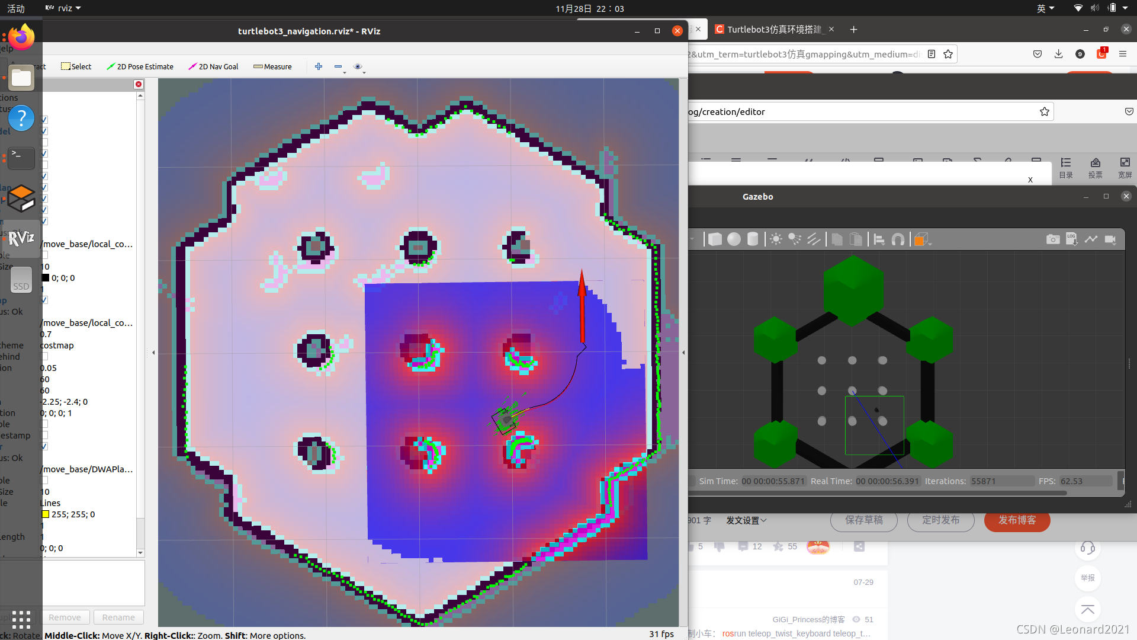This screenshot has width=1137, height=640.
Task: Click the Measure tool in RViz
Action: click(272, 66)
